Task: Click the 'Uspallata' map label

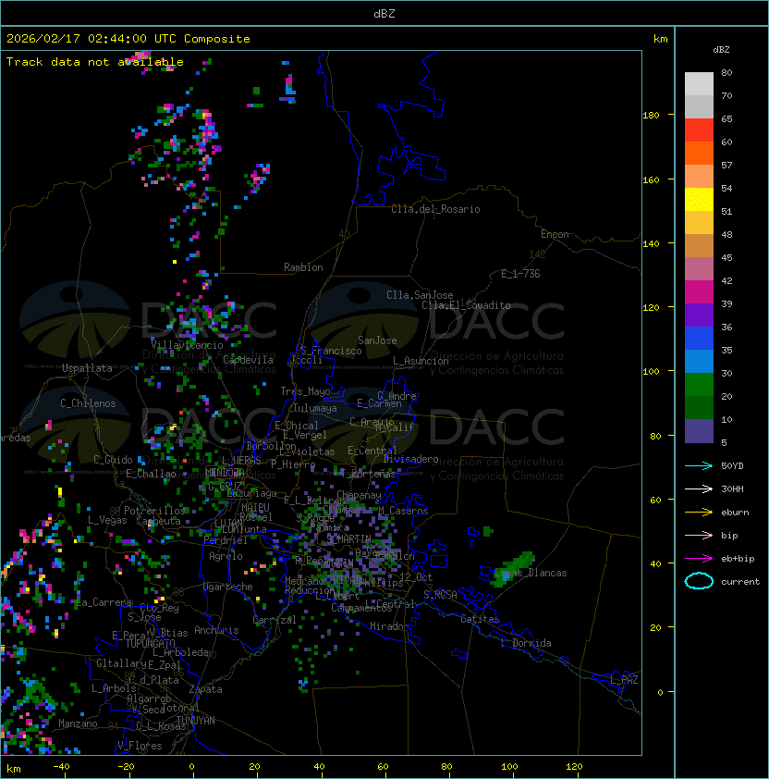Action: pyautogui.click(x=87, y=368)
